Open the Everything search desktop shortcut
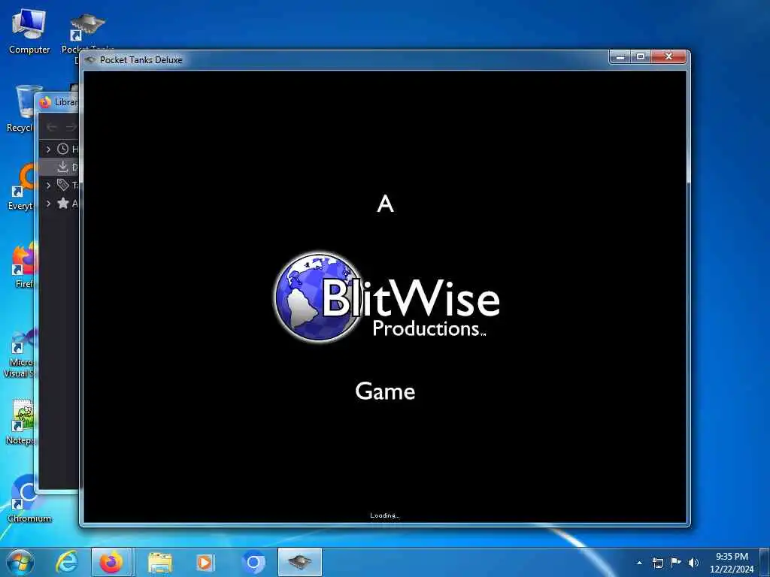The width and height of the screenshot is (770, 577). click(22, 186)
